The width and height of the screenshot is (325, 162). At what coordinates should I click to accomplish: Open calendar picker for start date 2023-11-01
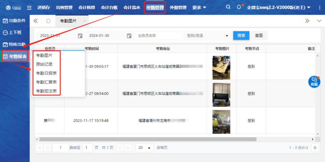pos(80,36)
